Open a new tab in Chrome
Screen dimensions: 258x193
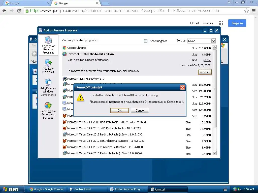tap(105, 3)
